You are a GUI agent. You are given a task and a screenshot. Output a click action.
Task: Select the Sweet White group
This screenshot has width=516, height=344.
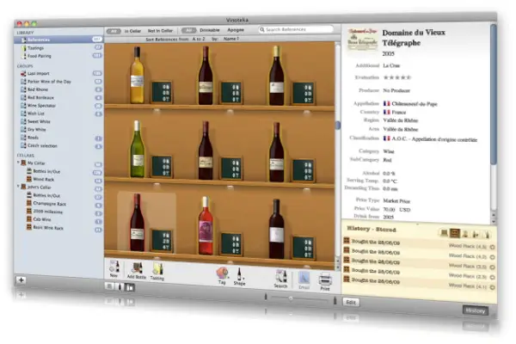(x=58, y=121)
